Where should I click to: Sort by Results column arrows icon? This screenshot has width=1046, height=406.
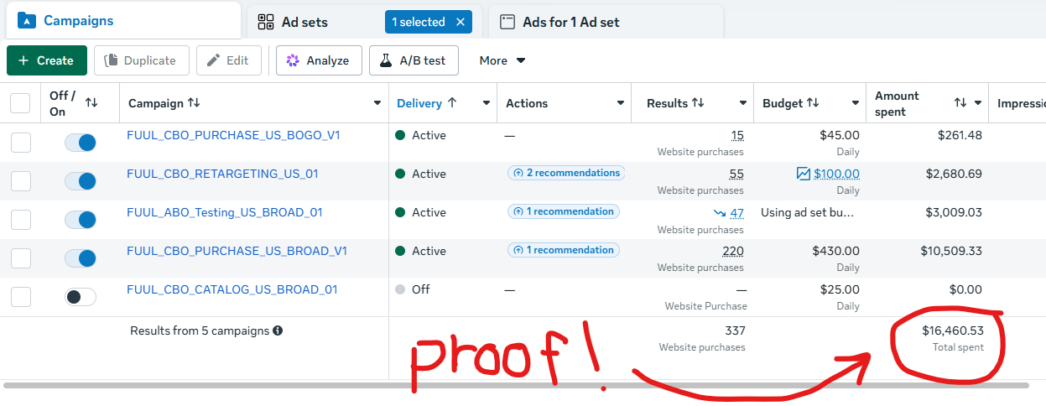pos(698,103)
